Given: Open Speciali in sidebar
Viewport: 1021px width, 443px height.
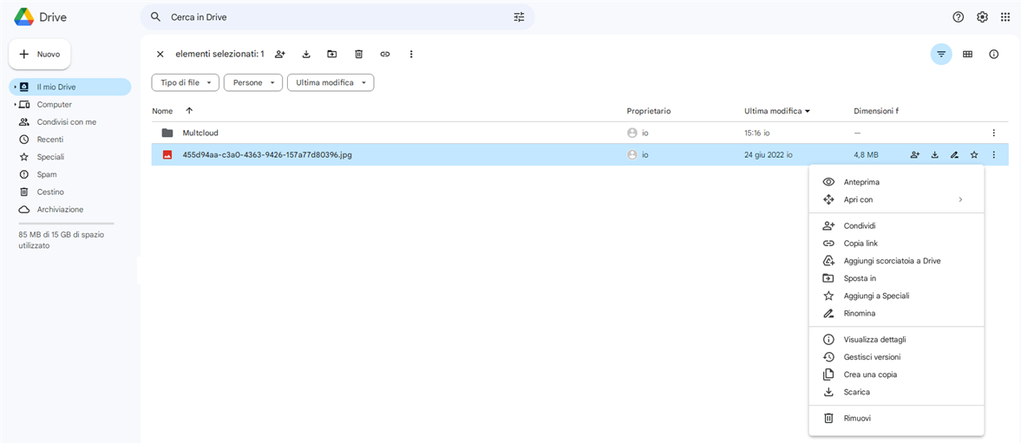Looking at the screenshot, I should tap(50, 157).
